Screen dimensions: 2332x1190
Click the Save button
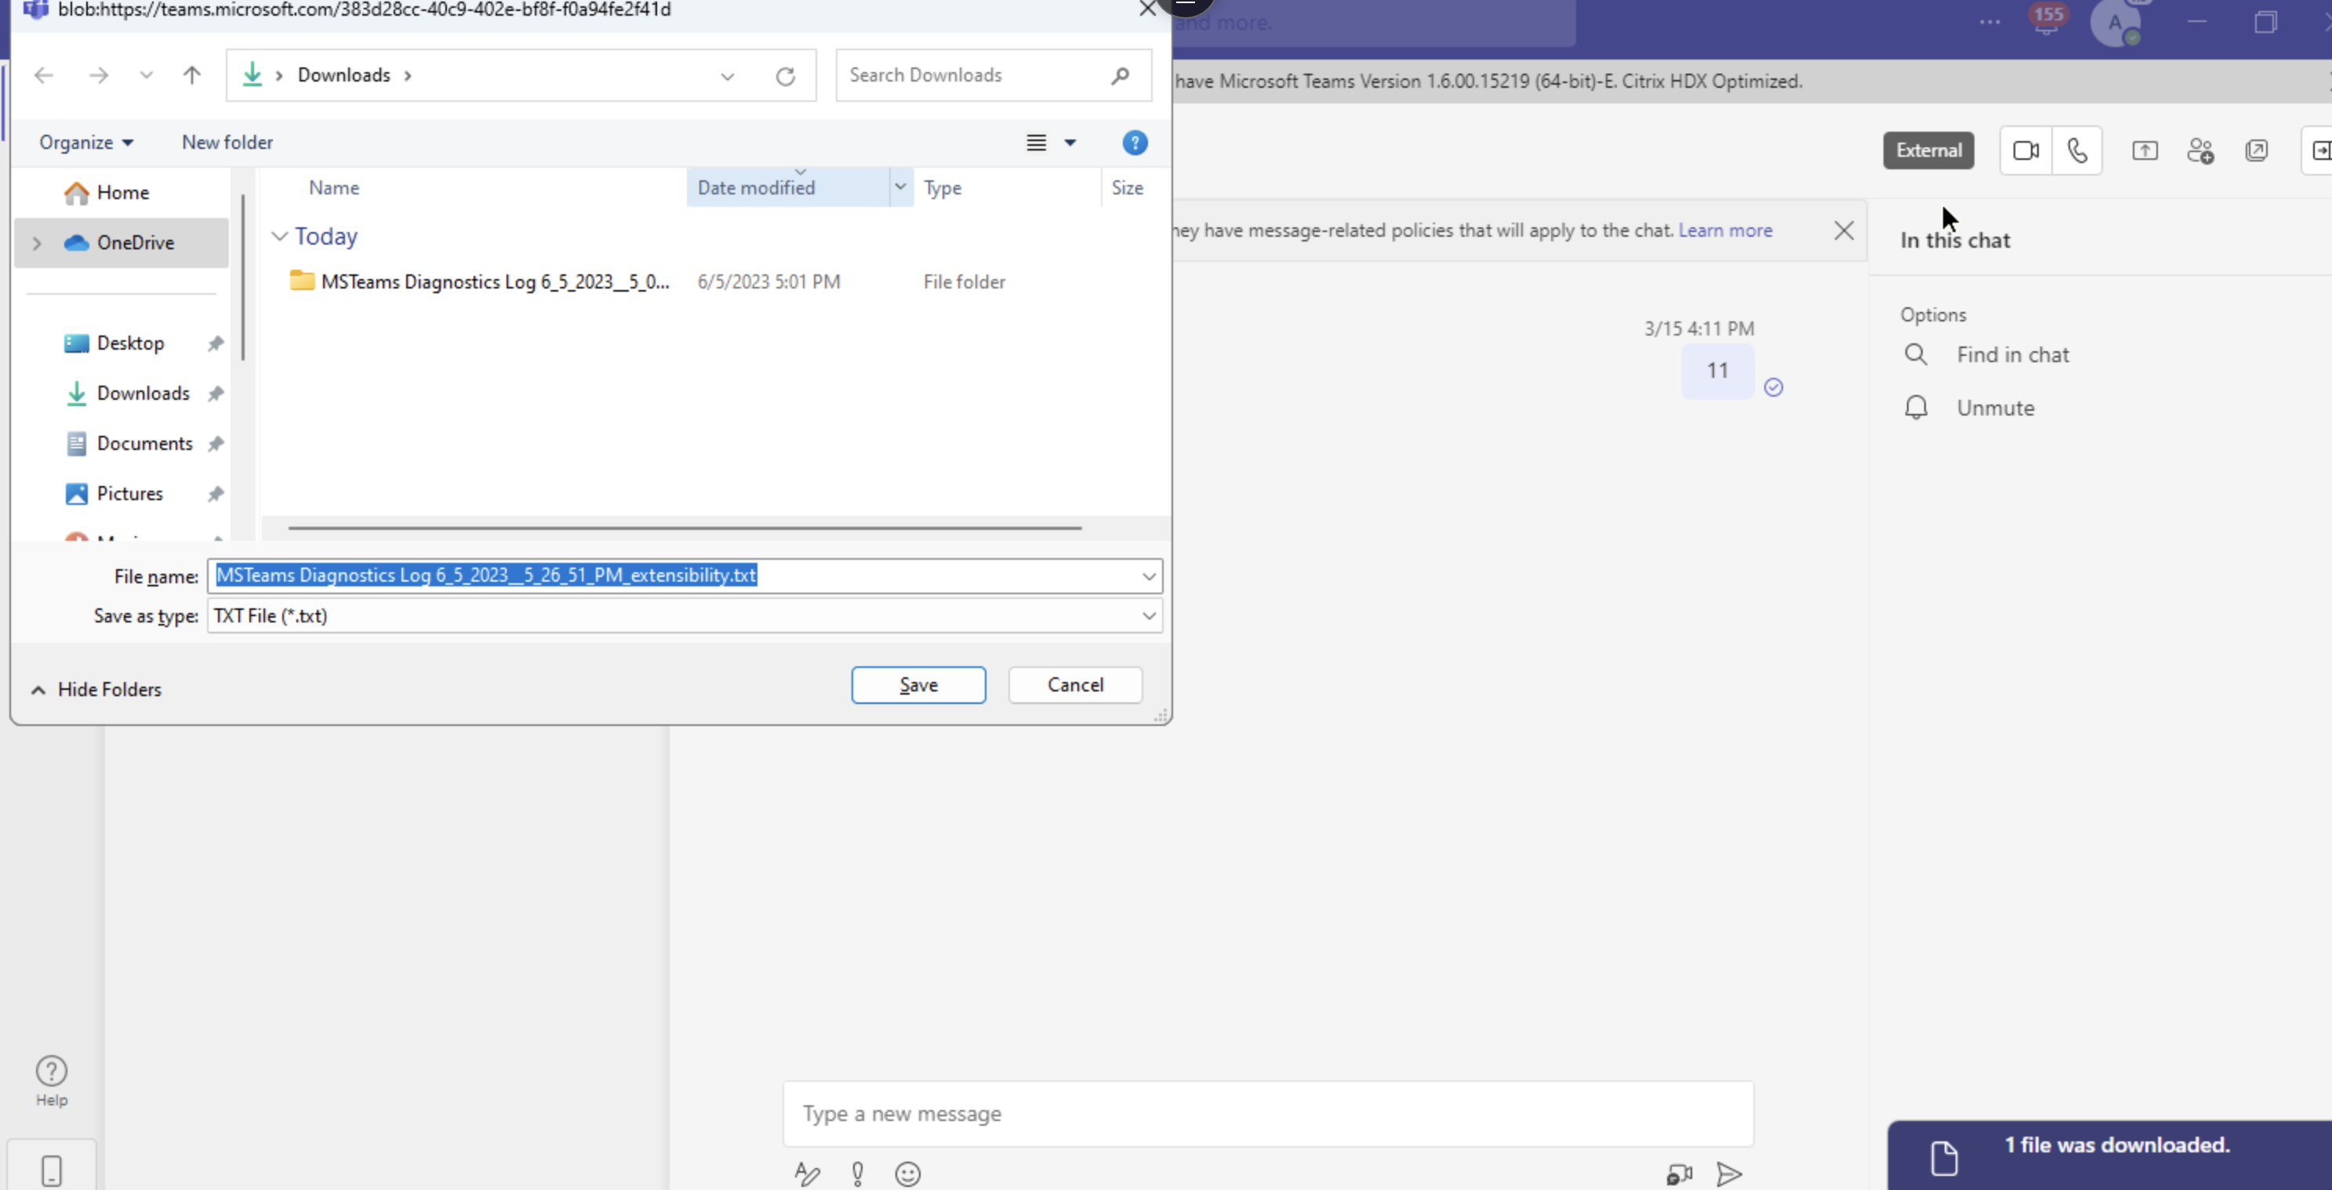coord(917,685)
